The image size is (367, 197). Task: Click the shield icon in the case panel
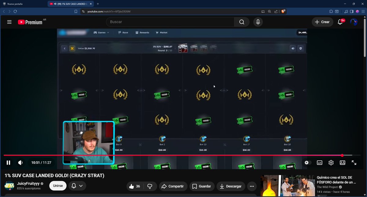coord(301,48)
